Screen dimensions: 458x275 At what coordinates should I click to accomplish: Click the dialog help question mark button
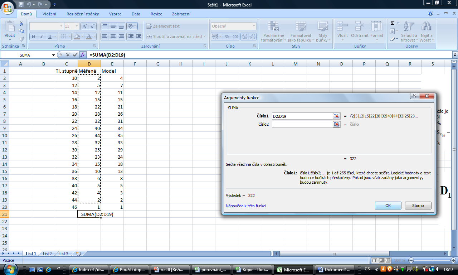point(415,96)
